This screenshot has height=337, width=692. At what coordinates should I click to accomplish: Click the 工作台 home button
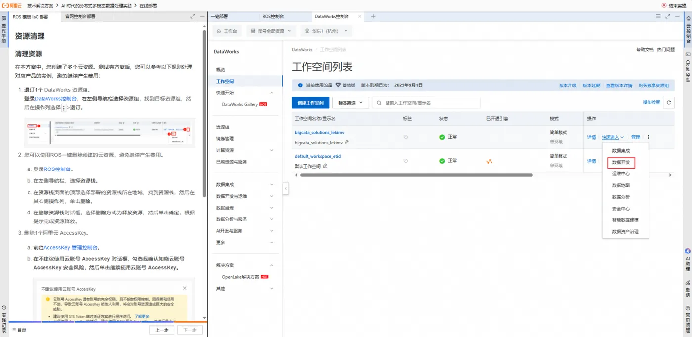tap(227, 31)
